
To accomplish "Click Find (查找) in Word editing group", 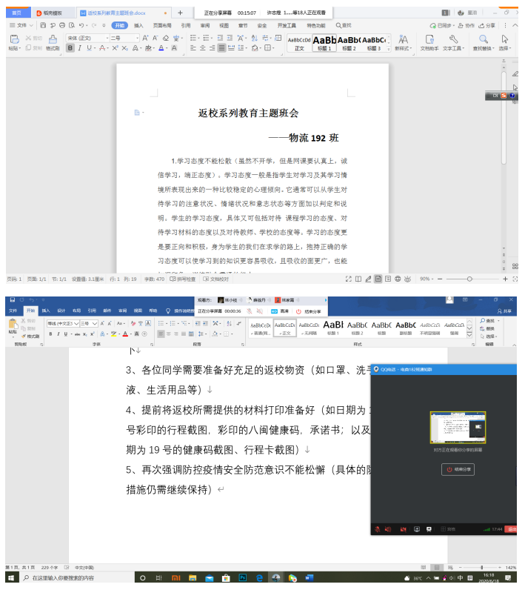I will (x=490, y=320).
